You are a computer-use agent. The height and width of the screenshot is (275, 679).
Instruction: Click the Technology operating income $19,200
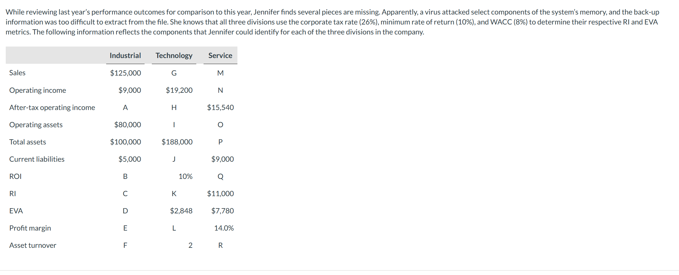(x=179, y=90)
